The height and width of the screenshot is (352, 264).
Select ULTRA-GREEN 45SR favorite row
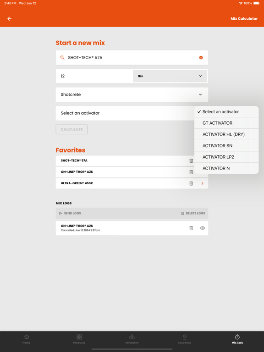132,183
